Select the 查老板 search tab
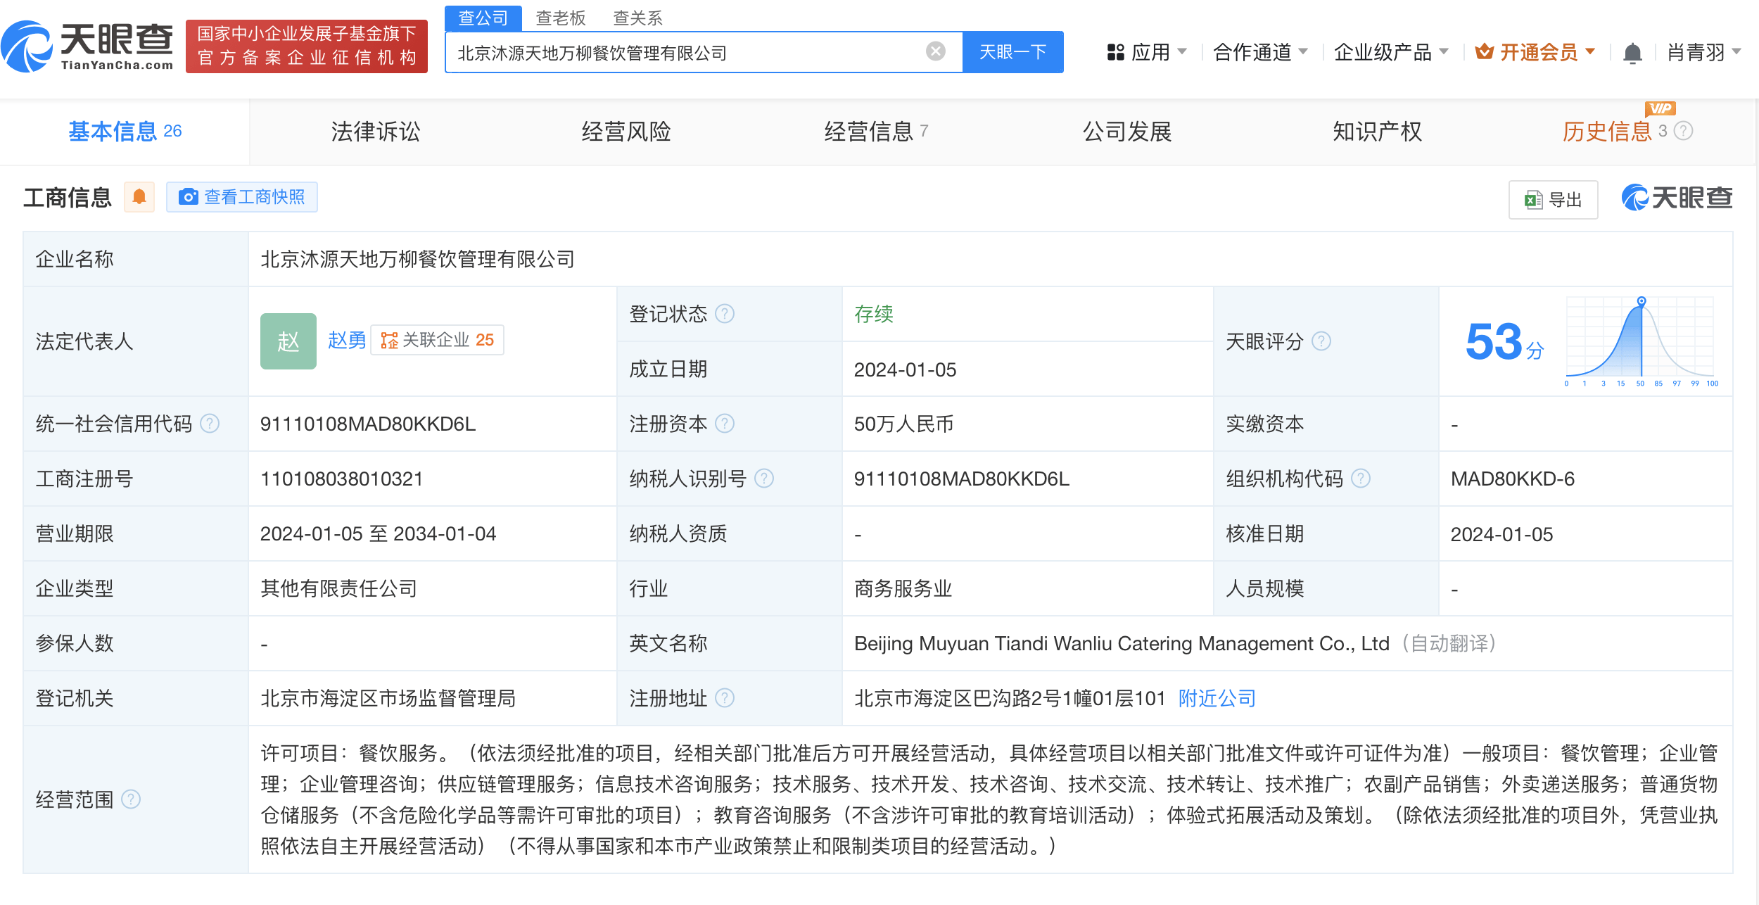Screen dimensions: 1759x905 pos(561,18)
